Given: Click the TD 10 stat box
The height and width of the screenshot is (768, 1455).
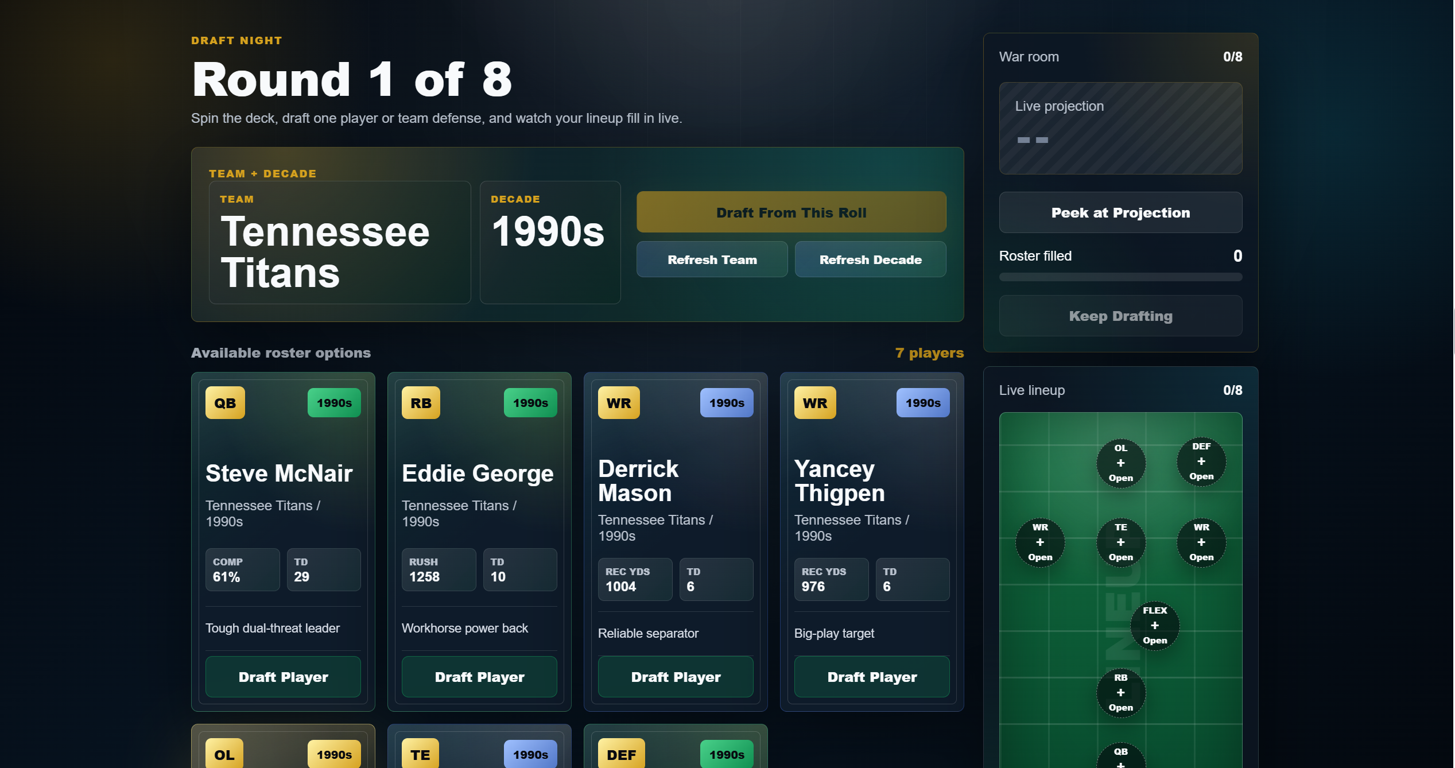Looking at the screenshot, I should click(x=520, y=569).
